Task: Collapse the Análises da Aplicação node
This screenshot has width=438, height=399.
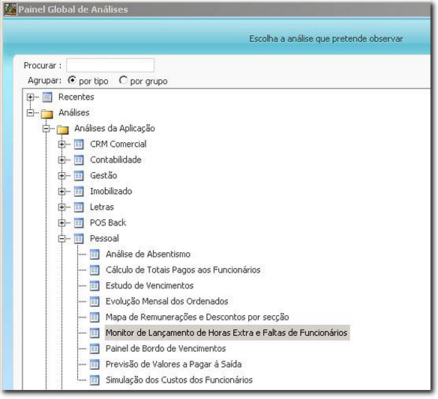Action: click(x=46, y=129)
